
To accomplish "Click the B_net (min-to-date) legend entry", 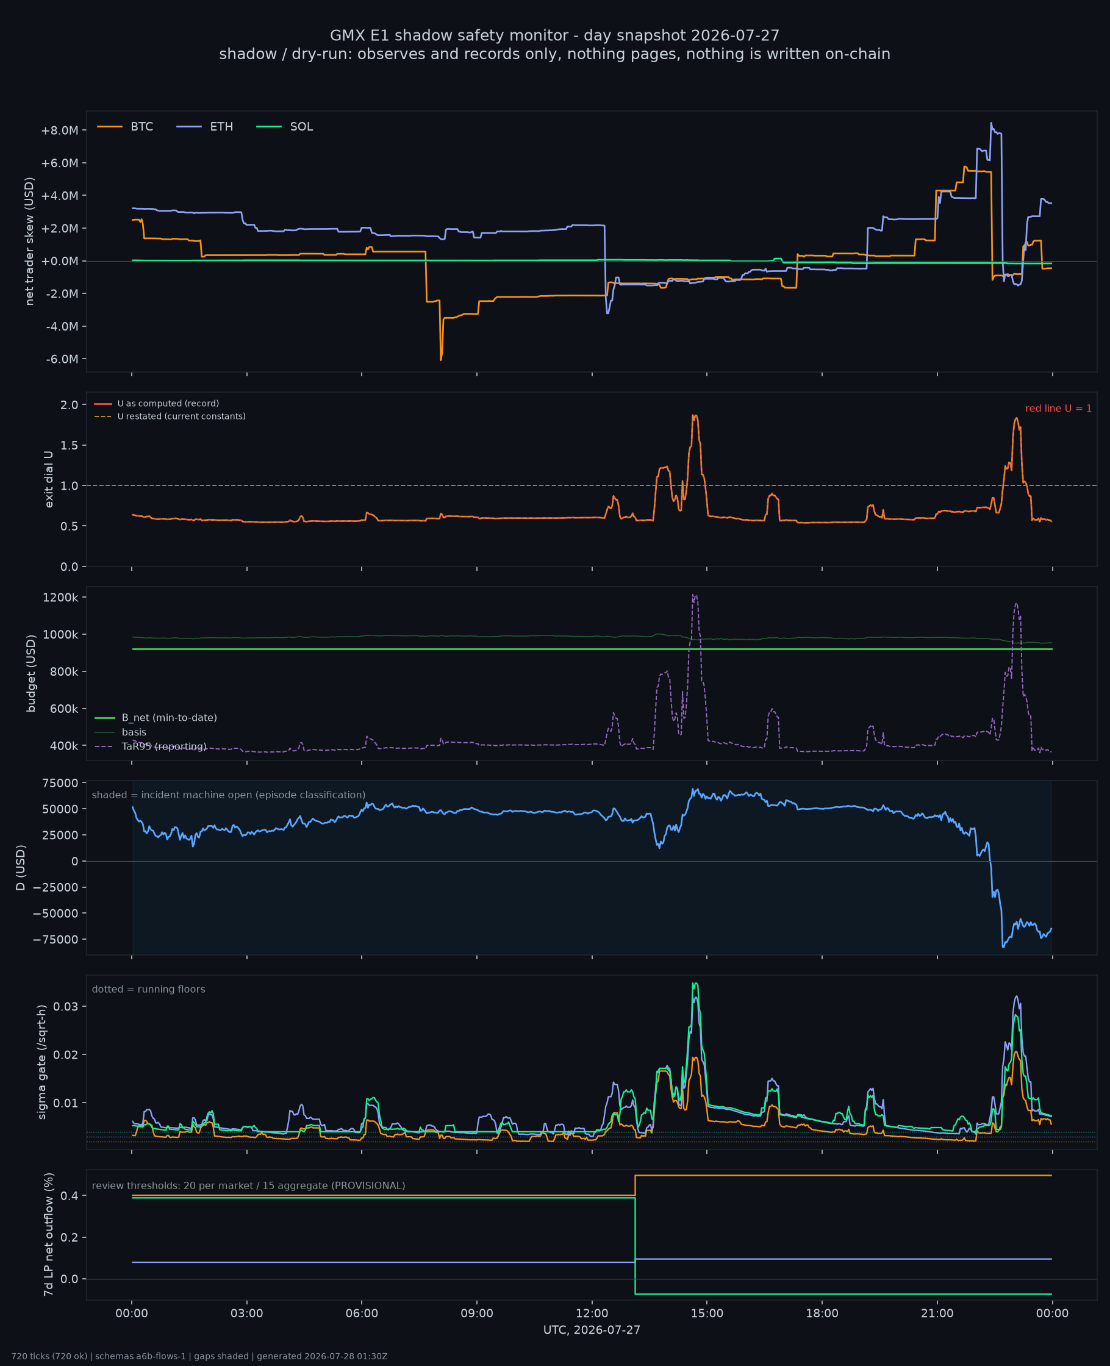I will pyautogui.click(x=156, y=718).
